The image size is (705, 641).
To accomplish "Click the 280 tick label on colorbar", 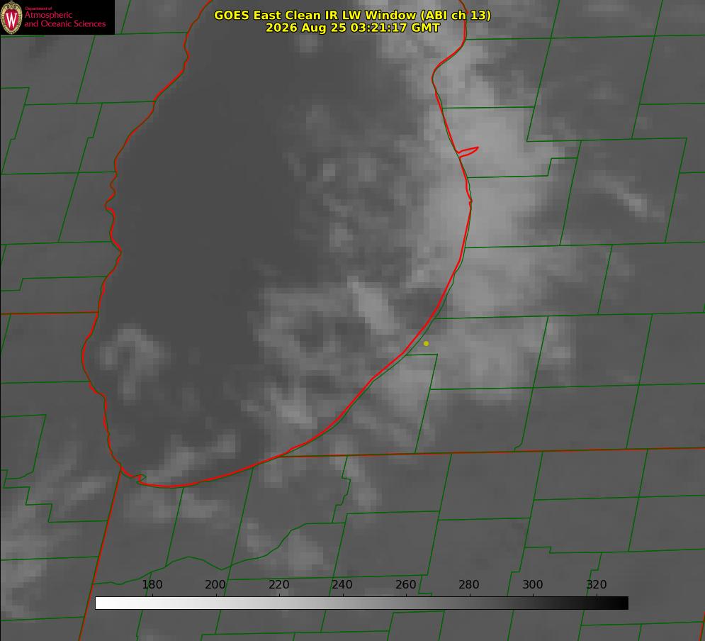I will click(469, 584).
